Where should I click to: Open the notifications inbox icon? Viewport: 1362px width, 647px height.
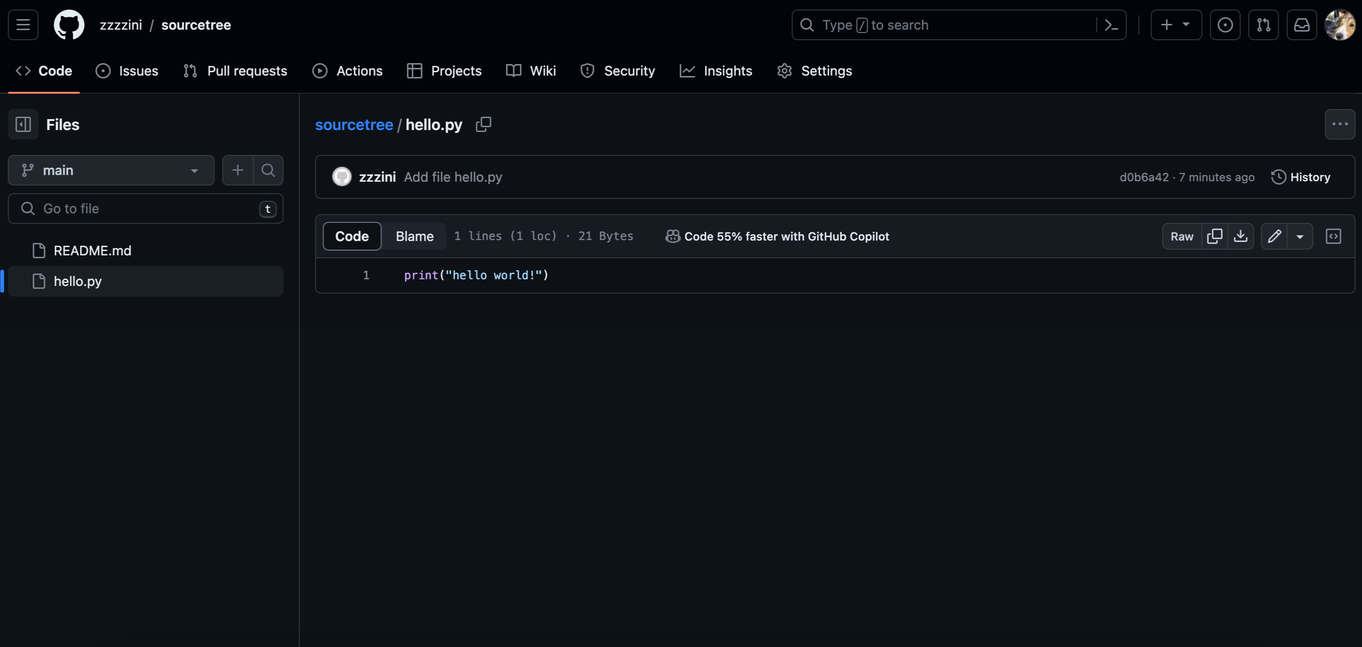pyautogui.click(x=1301, y=25)
